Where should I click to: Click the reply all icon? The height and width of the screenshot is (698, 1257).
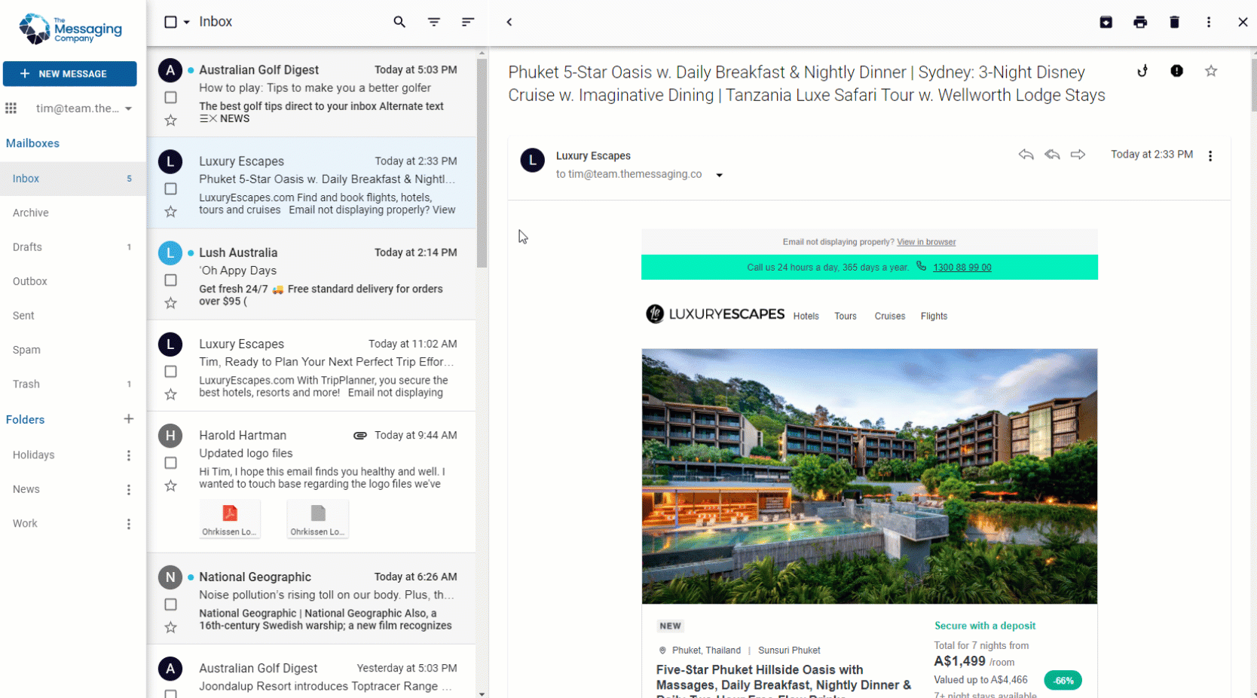(x=1052, y=155)
